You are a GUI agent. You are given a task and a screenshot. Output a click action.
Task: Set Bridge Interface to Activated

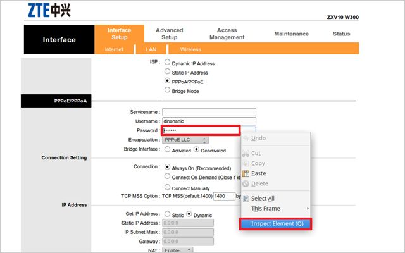(167, 150)
